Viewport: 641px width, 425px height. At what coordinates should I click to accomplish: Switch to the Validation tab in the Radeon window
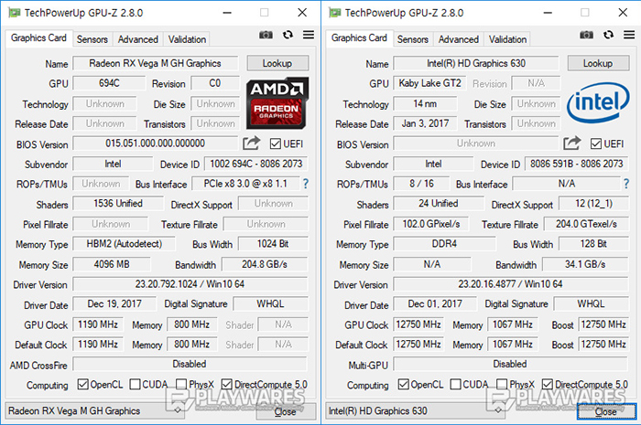click(x=187, y=39)
